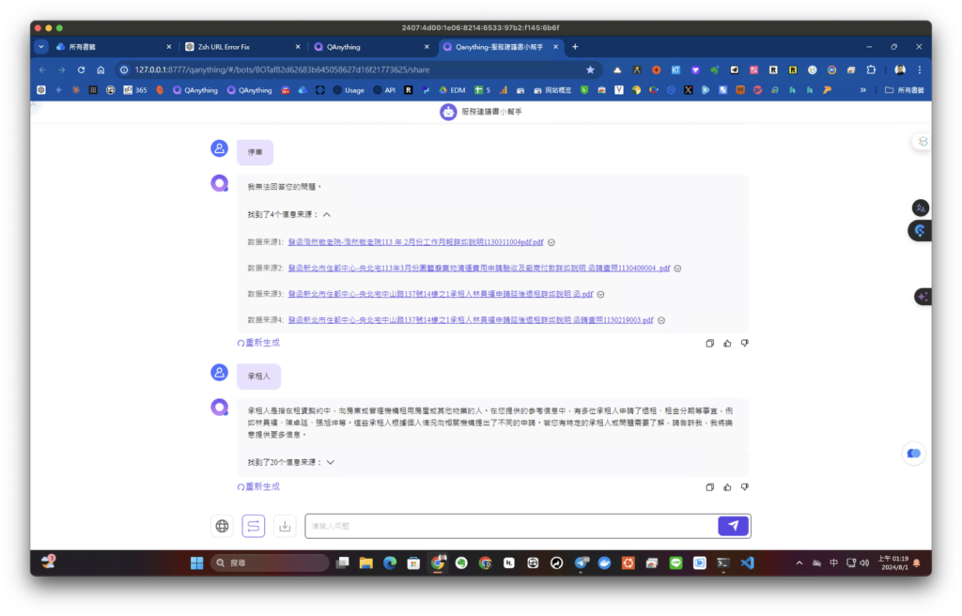
Task: Regenerate the 承租人 answer via 重新生成
Action: [x=258, y=486]
